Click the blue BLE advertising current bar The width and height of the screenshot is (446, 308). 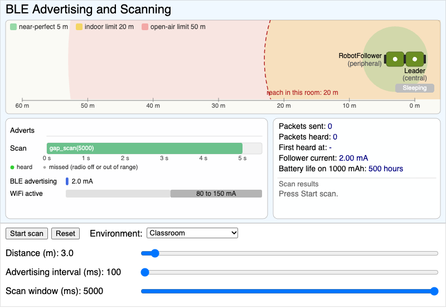(67, 181)
